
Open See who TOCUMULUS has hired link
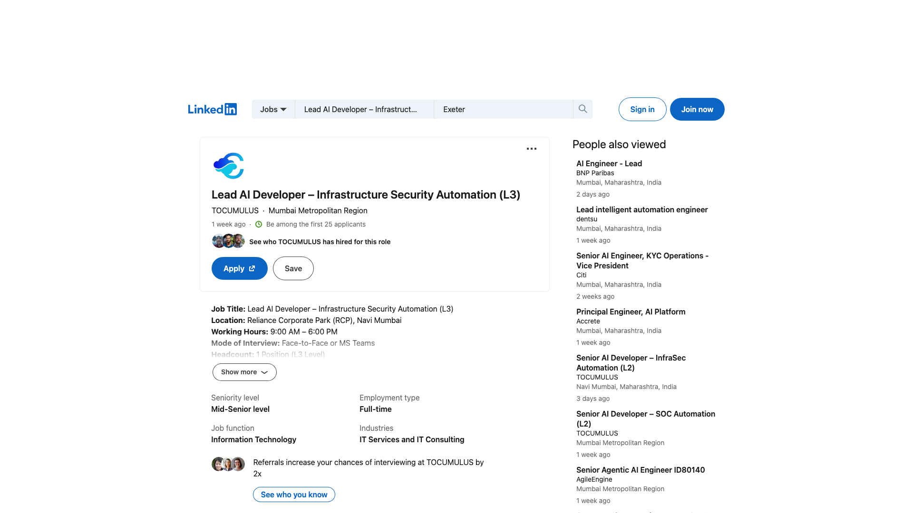[x=320, y=242]
